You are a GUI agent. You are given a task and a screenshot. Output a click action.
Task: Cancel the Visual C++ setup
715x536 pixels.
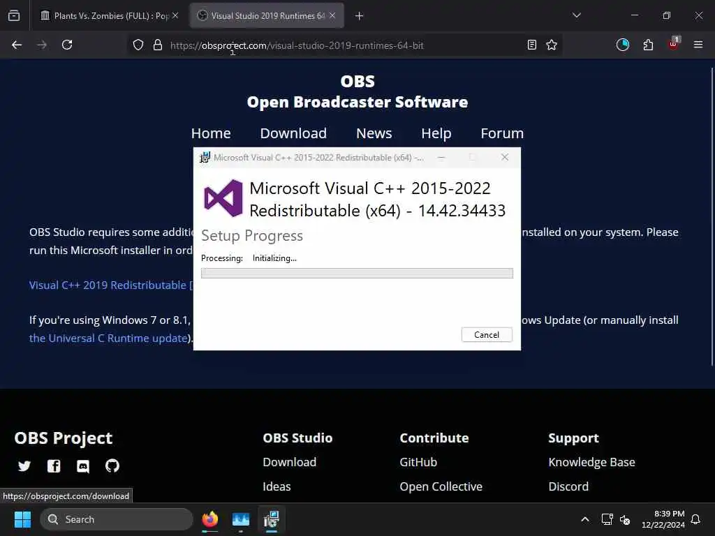point(487,334)
